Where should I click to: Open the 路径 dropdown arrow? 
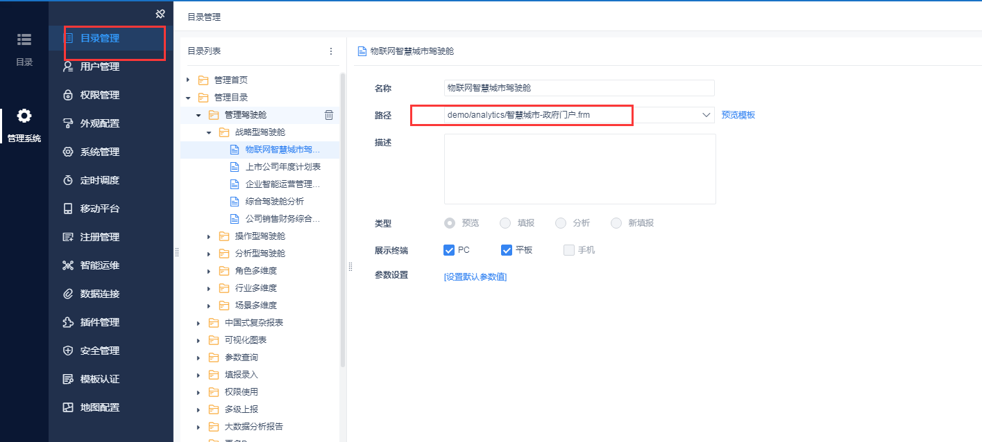click(706, 115)
